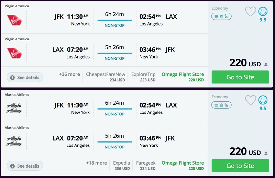
Task: Click the Virgin America logo on the JFK departure
Action: [x=14, y=20]
